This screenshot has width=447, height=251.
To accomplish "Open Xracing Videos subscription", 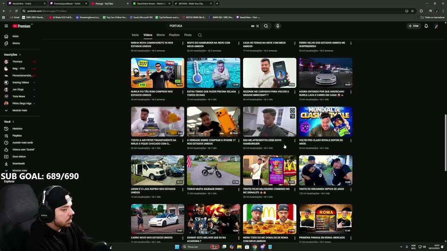I will pyautogui.click(x=20, y=82).
